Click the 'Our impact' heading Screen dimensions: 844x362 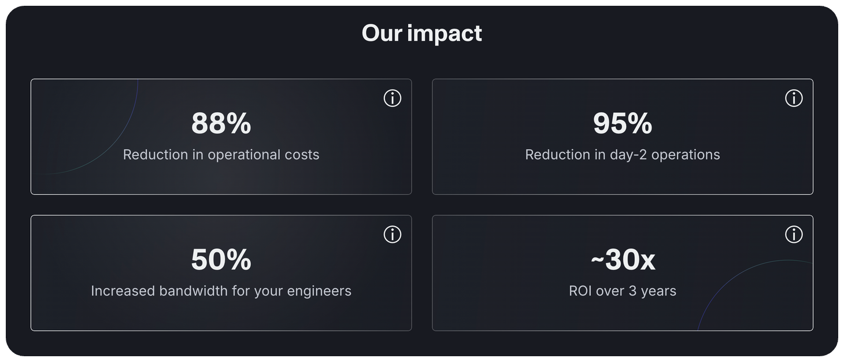point(422,33)
